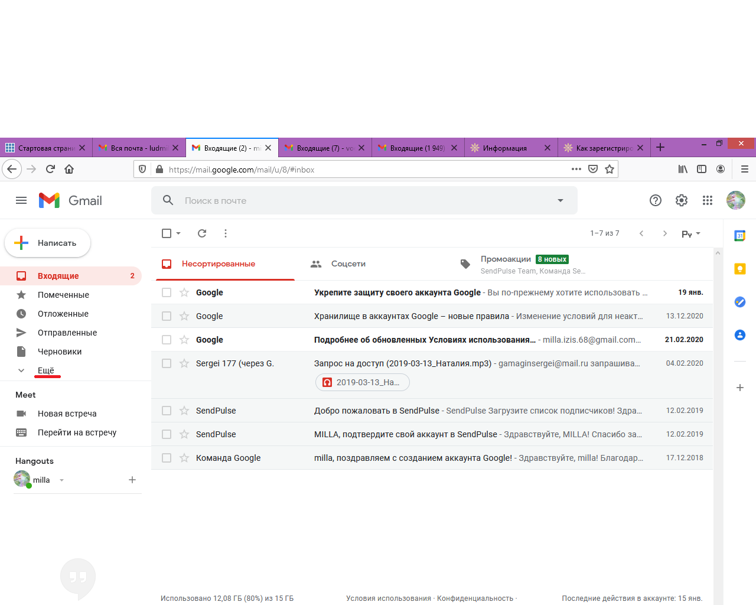
Task: Select the 'Добро пожаловать в SendPulse' email checkbox
Action: 167,411
